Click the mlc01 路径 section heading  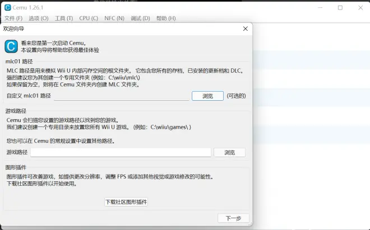[19, 62]
